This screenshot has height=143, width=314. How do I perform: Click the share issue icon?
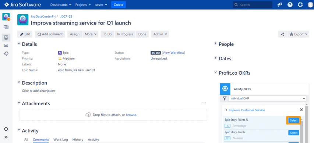pos(282,34)
